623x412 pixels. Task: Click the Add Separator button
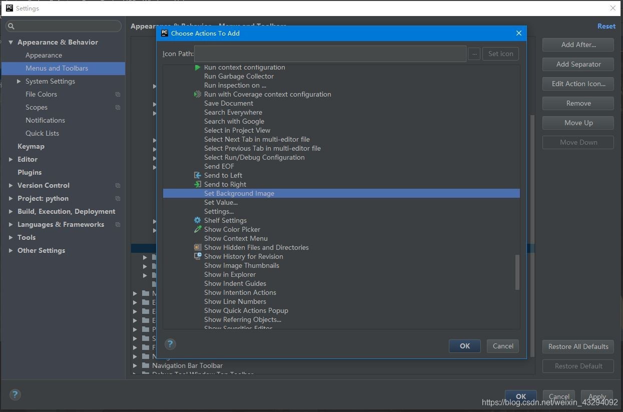(578, 64)
